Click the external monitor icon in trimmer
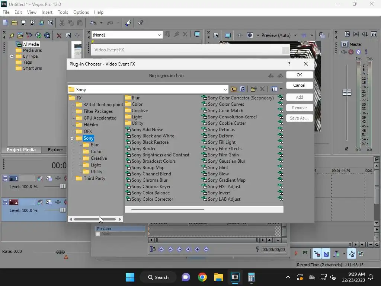 [x=197, y=34]
